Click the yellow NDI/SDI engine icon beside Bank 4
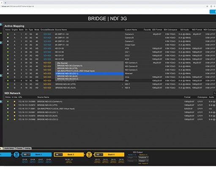 coord(89,155)
